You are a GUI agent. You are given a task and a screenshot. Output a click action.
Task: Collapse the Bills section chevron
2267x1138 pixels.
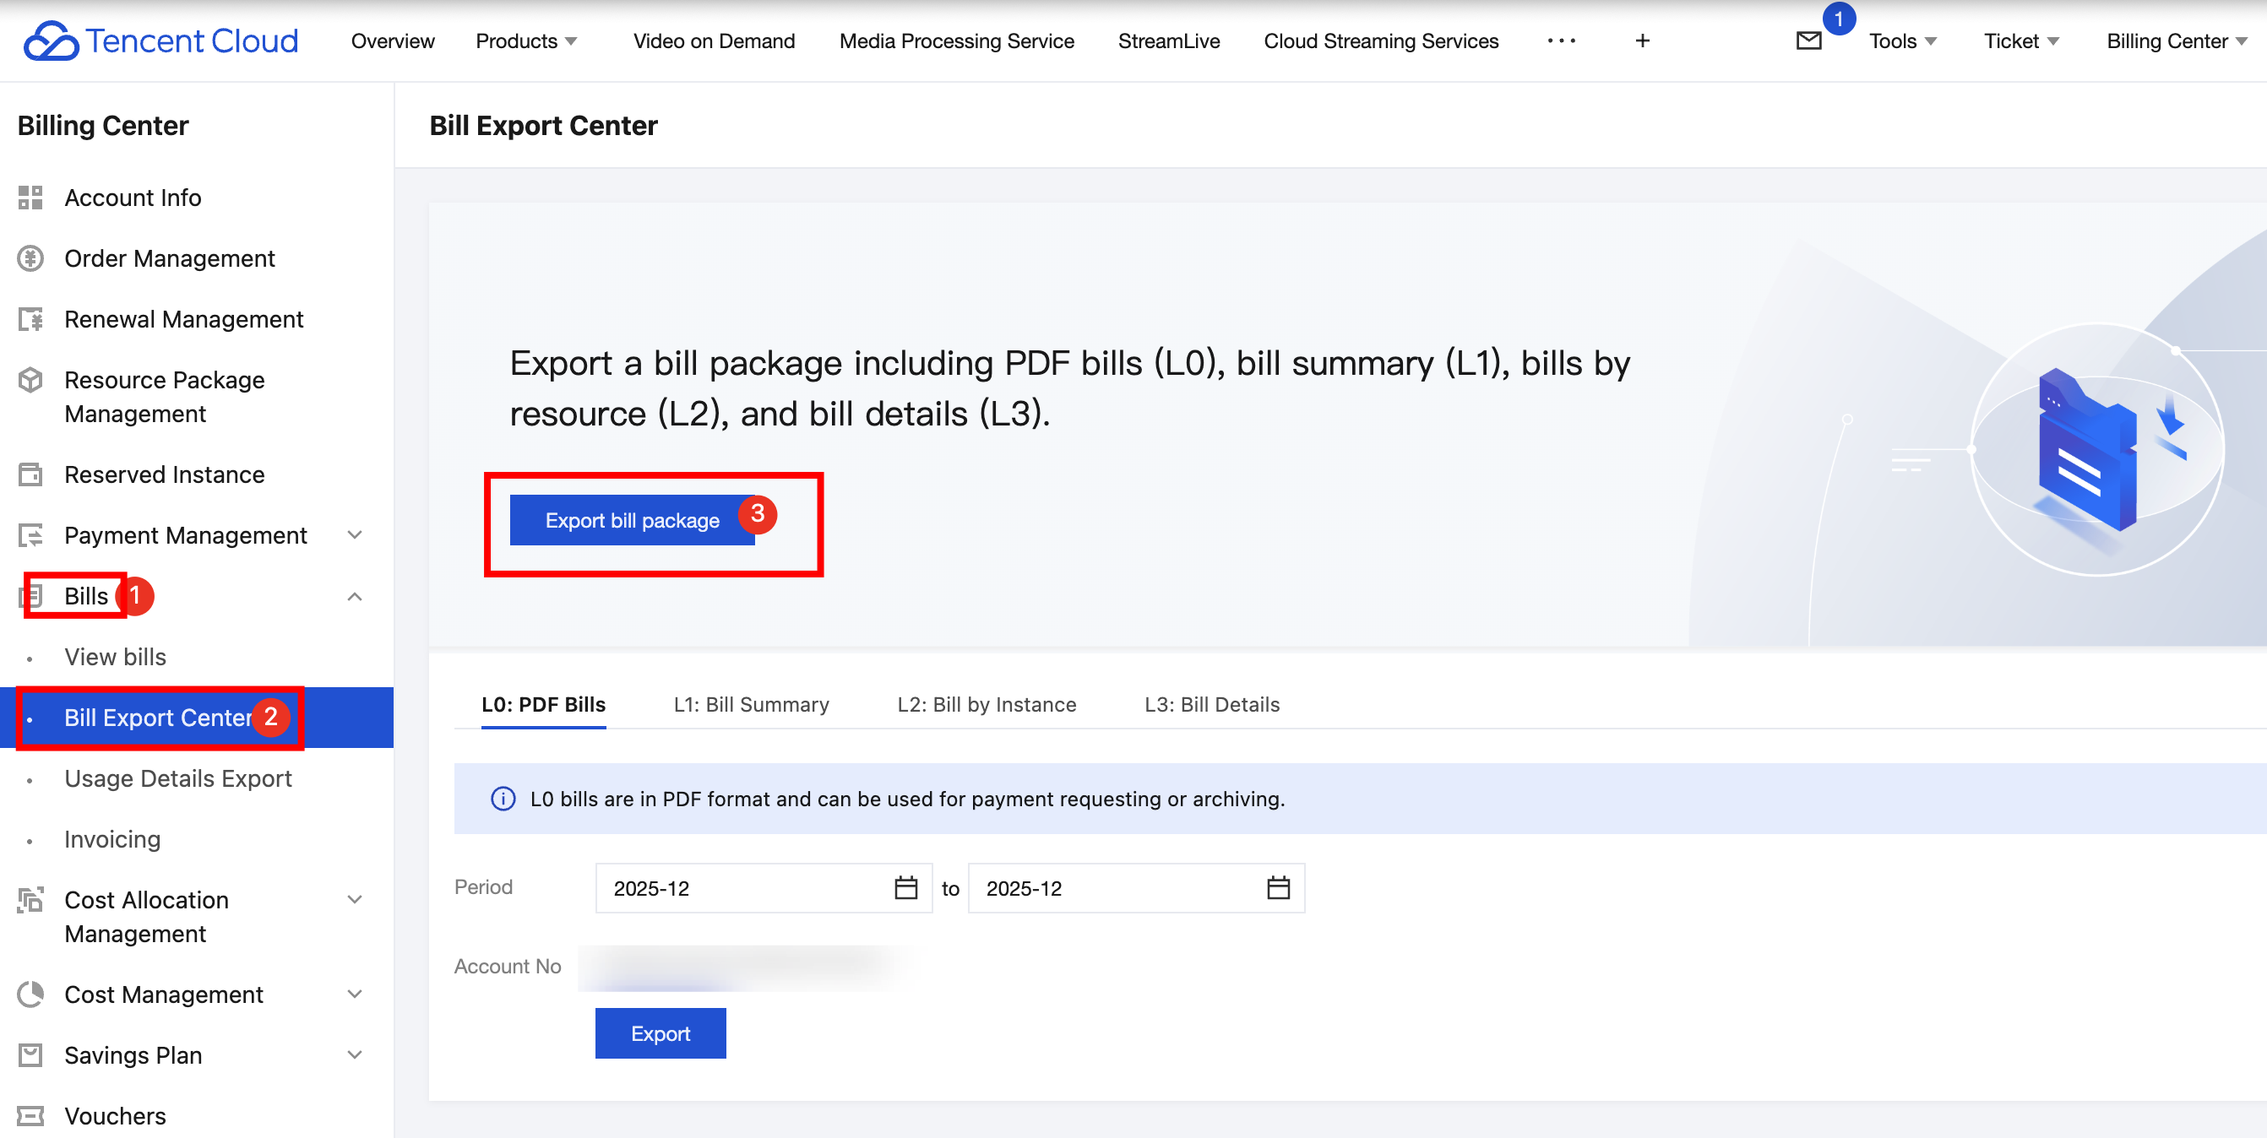[355, 596]
